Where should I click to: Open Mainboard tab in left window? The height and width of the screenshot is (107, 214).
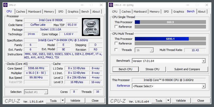tap(35, 12)
